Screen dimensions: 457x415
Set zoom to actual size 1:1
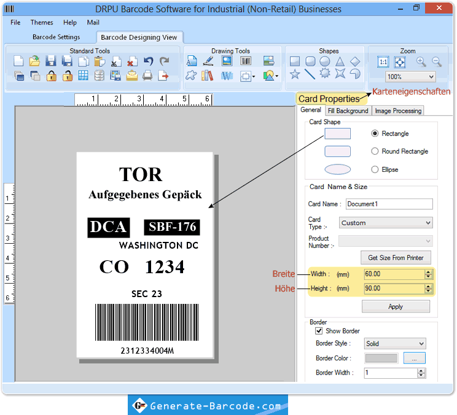pyautogui.click(x=383, y=62)
